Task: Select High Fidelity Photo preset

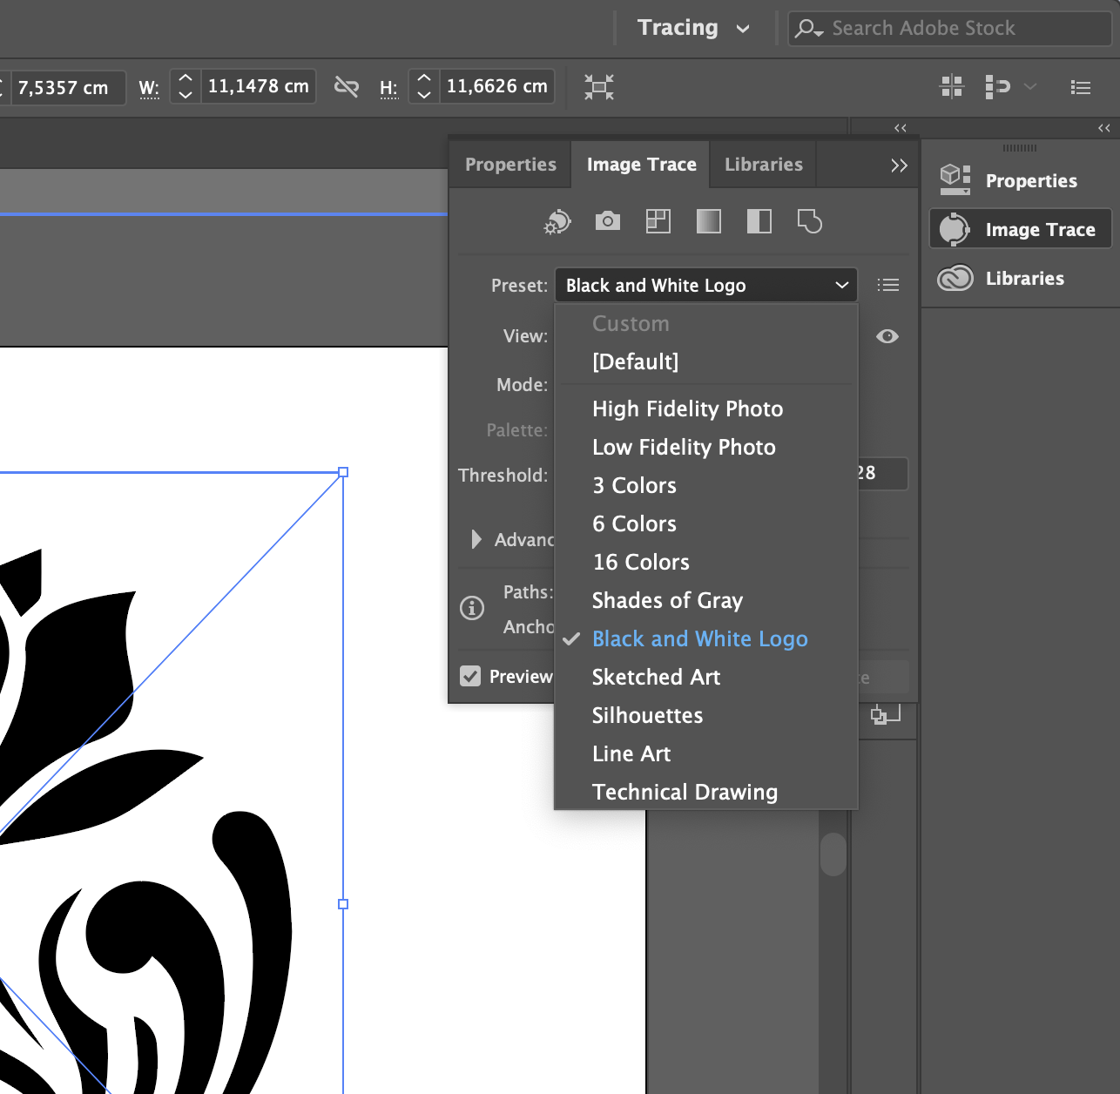Action: pos(687,409)
